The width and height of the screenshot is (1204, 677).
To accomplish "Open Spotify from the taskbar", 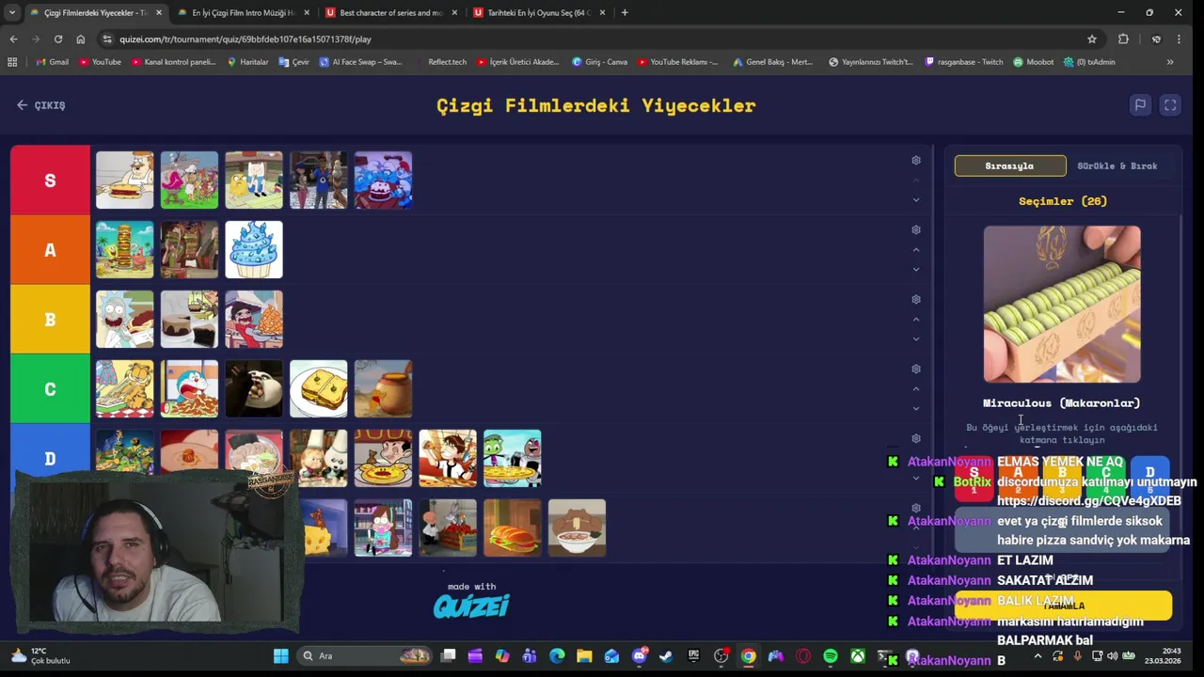I will [x=831, y=656].
